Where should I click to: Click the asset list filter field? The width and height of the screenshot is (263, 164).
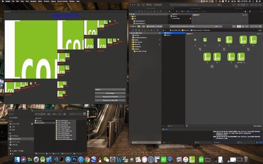(x=176, y=126)
